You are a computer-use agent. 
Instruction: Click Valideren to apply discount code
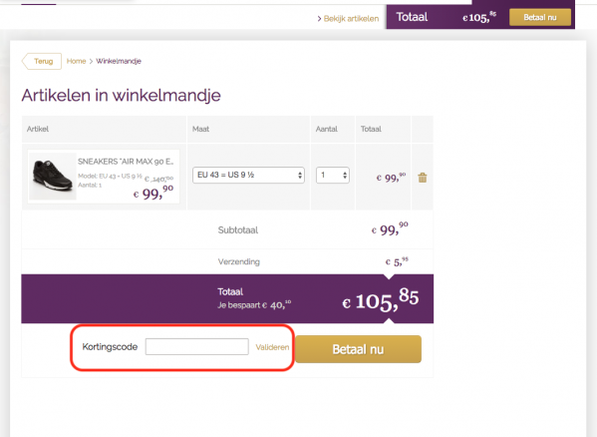click(272, 347)
